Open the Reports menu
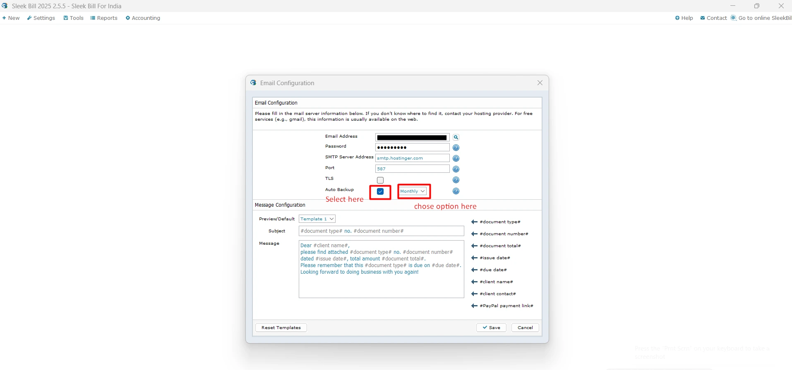792x370 pixels. (x=104, y=18)
